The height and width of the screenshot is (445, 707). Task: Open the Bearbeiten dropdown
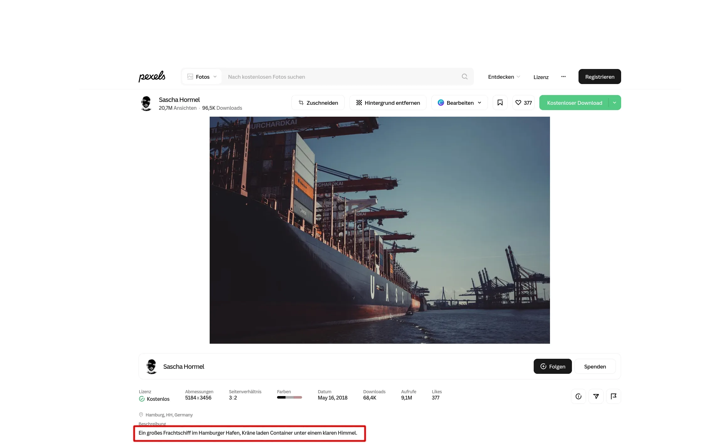[459, 103]
